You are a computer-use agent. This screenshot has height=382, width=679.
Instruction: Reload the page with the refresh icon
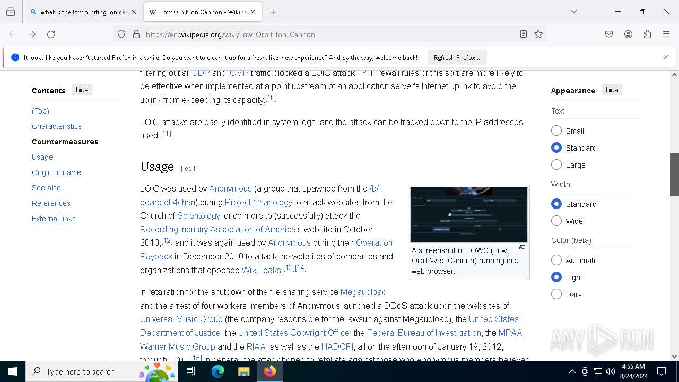(x=51, y=34)
